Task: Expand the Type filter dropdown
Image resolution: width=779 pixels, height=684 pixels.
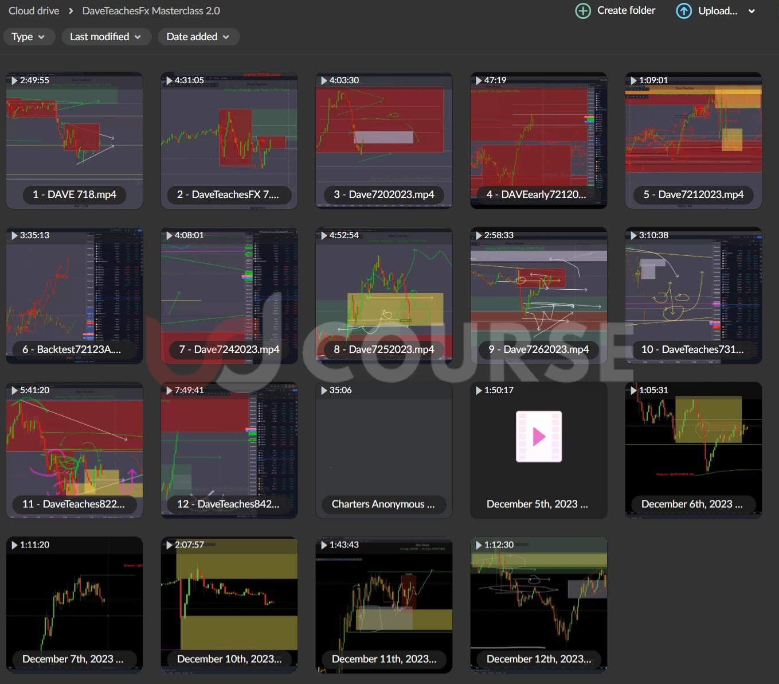Action: coord(28,37)
